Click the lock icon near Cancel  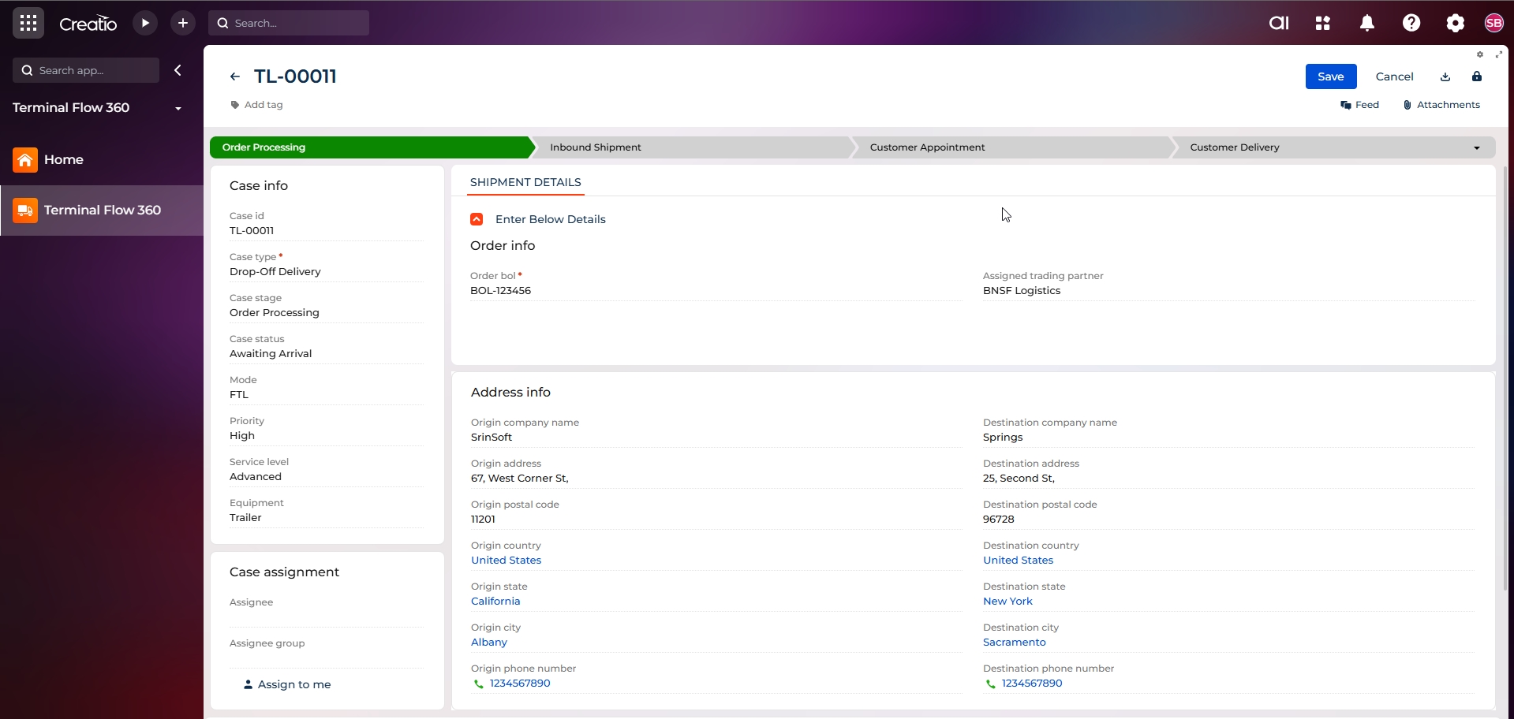tap(1477, 76)
